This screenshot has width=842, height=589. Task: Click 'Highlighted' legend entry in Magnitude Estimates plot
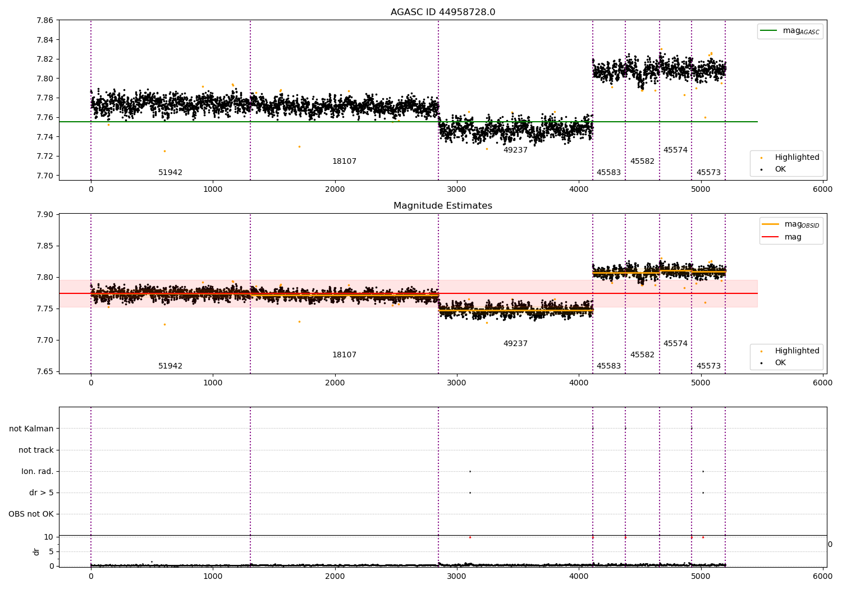pos(797,351)
